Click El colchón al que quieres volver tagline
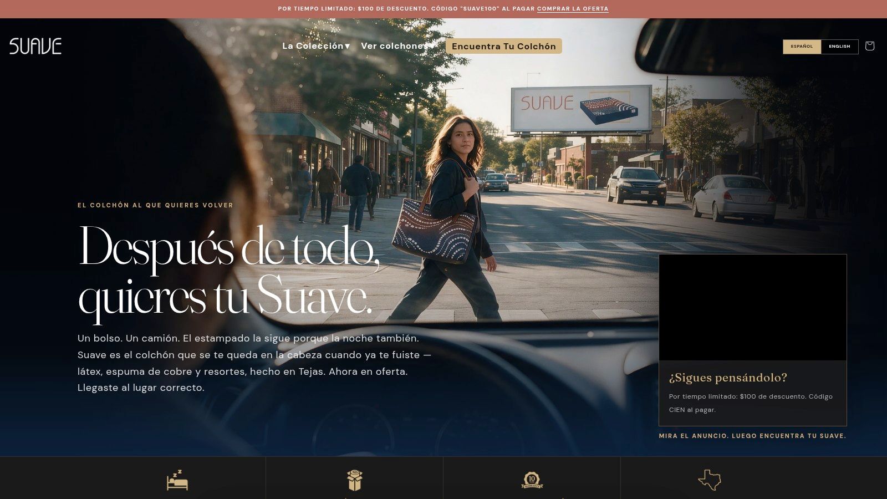The height and width of the screenshot is (499, 887). click(155, 205)
